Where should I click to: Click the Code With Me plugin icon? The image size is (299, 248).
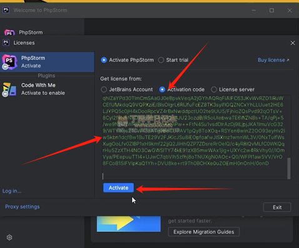(9, 89)
